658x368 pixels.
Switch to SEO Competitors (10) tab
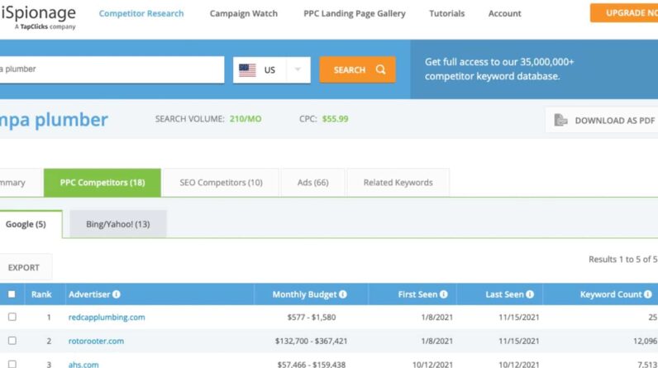222,183
